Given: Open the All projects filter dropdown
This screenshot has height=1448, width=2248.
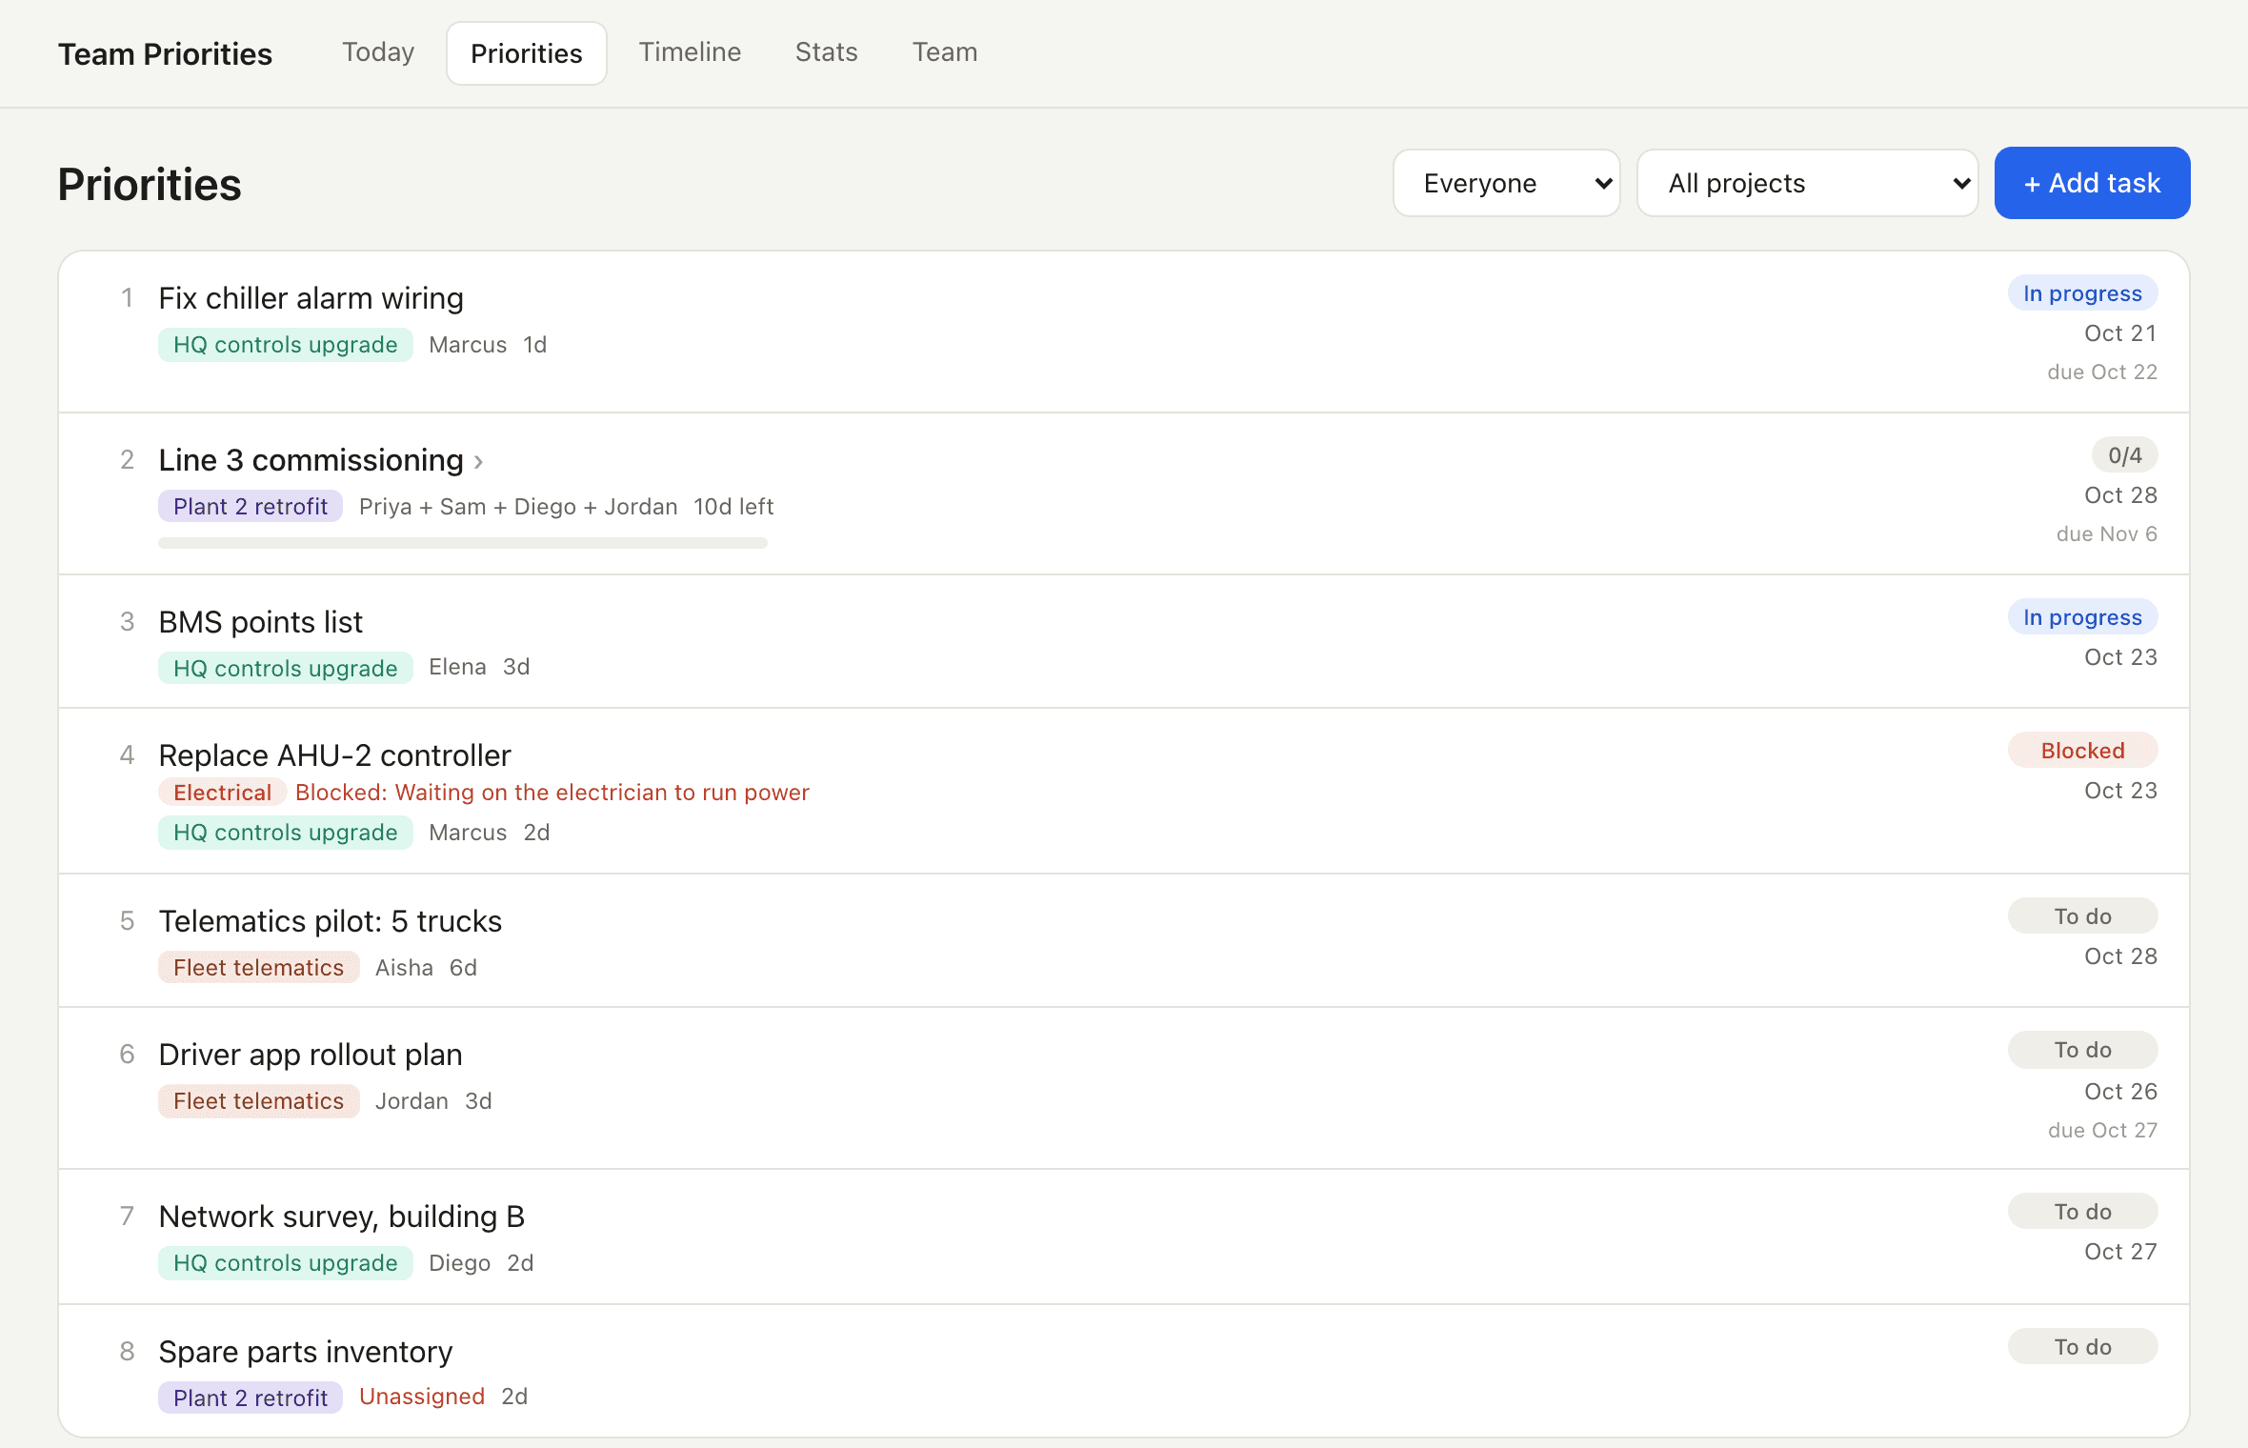Looking at the screenshot, I should 1807,183.
